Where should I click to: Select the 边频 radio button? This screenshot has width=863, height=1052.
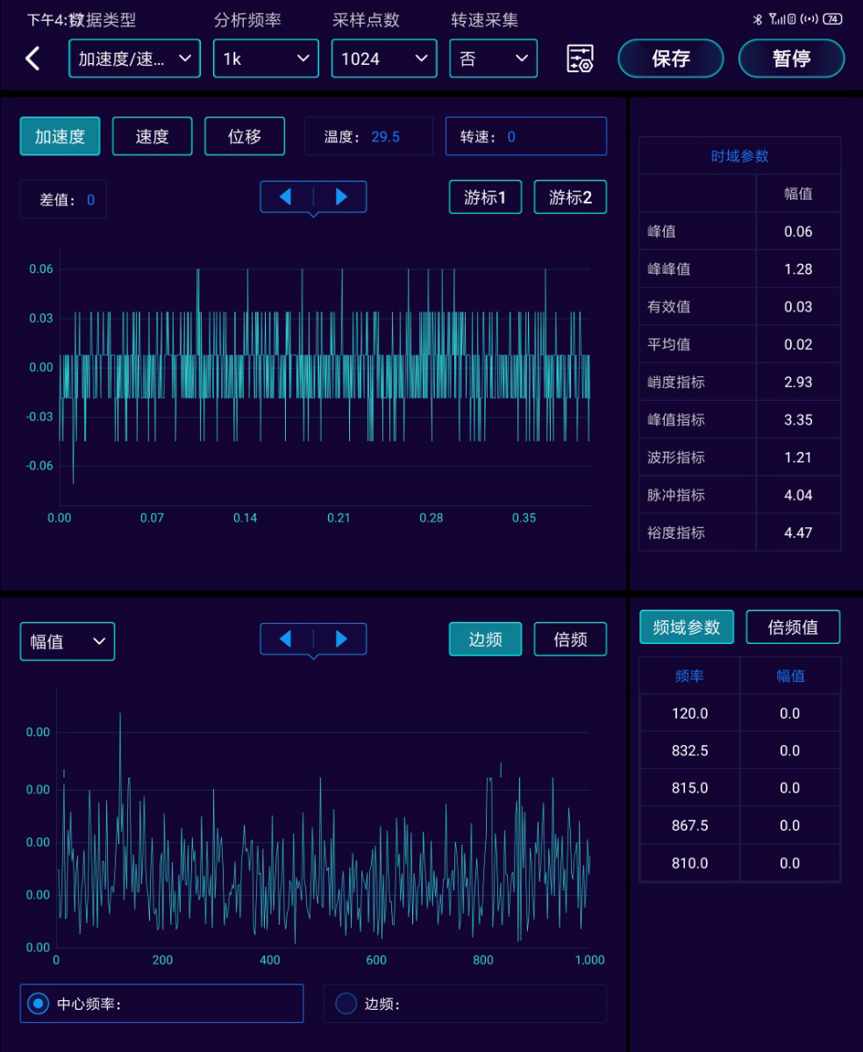[x=346, y=1004]
